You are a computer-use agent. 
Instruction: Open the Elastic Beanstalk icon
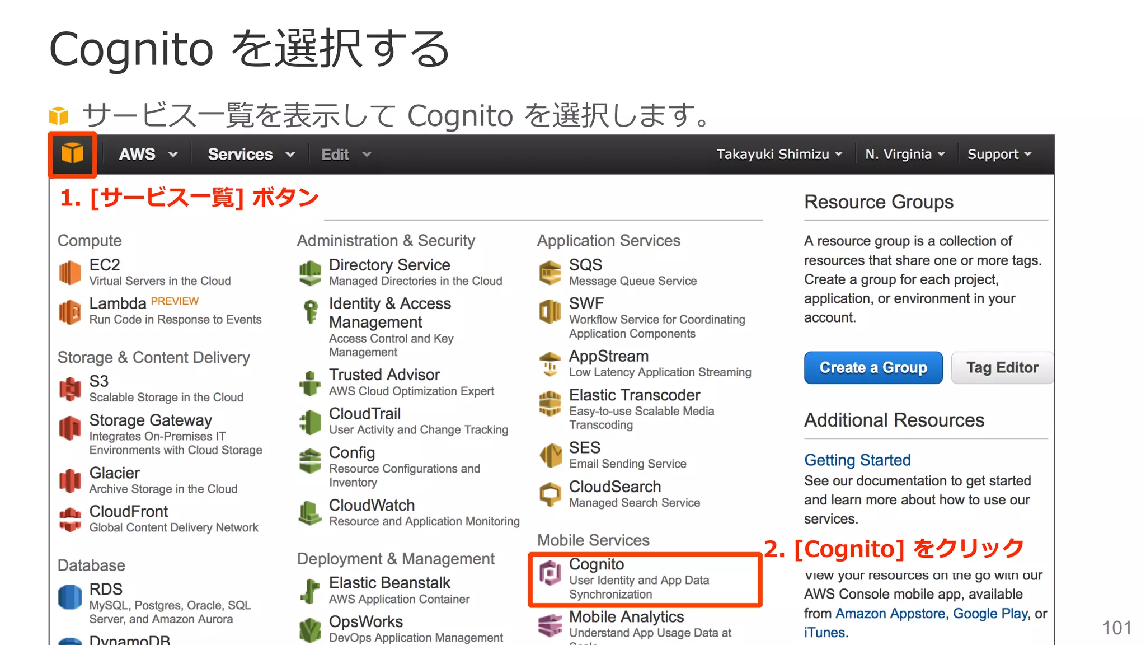(x=310, y=591)
